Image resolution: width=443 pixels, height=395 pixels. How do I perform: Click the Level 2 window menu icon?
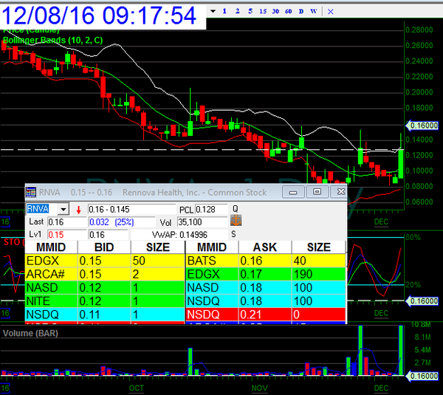pos(31,192)
